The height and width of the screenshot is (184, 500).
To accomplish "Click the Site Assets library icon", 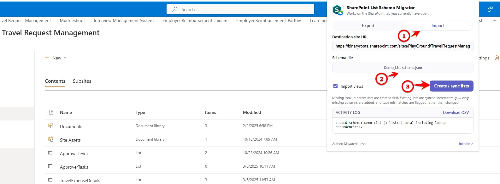I will pos(50,139).
